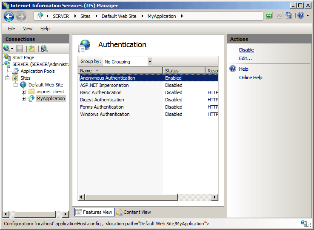Screen dimensions: 314x230
Task: Click the Back navigation arrow button
Action: tap(9, 16)
